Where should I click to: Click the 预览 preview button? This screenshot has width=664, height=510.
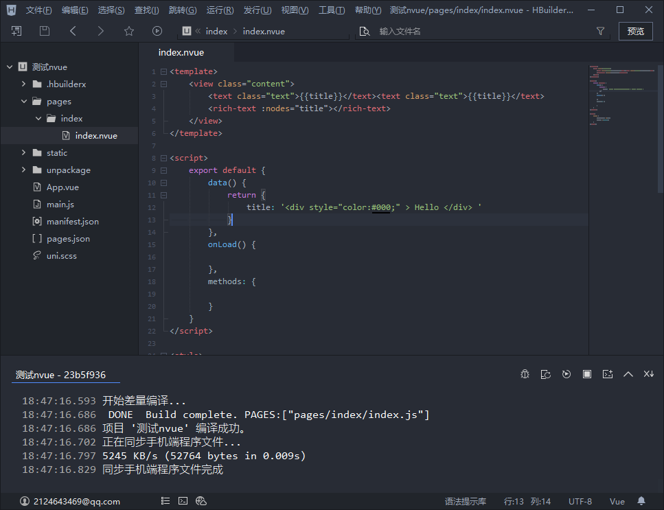(636, 32)
